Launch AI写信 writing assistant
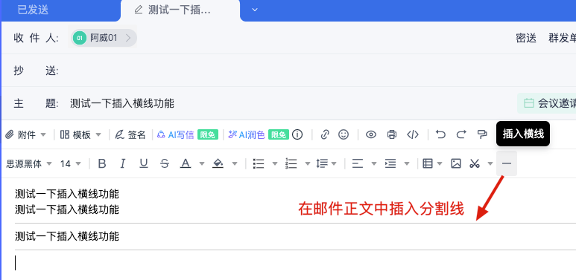Screen dimensions: 576x280 coord(176,134)
